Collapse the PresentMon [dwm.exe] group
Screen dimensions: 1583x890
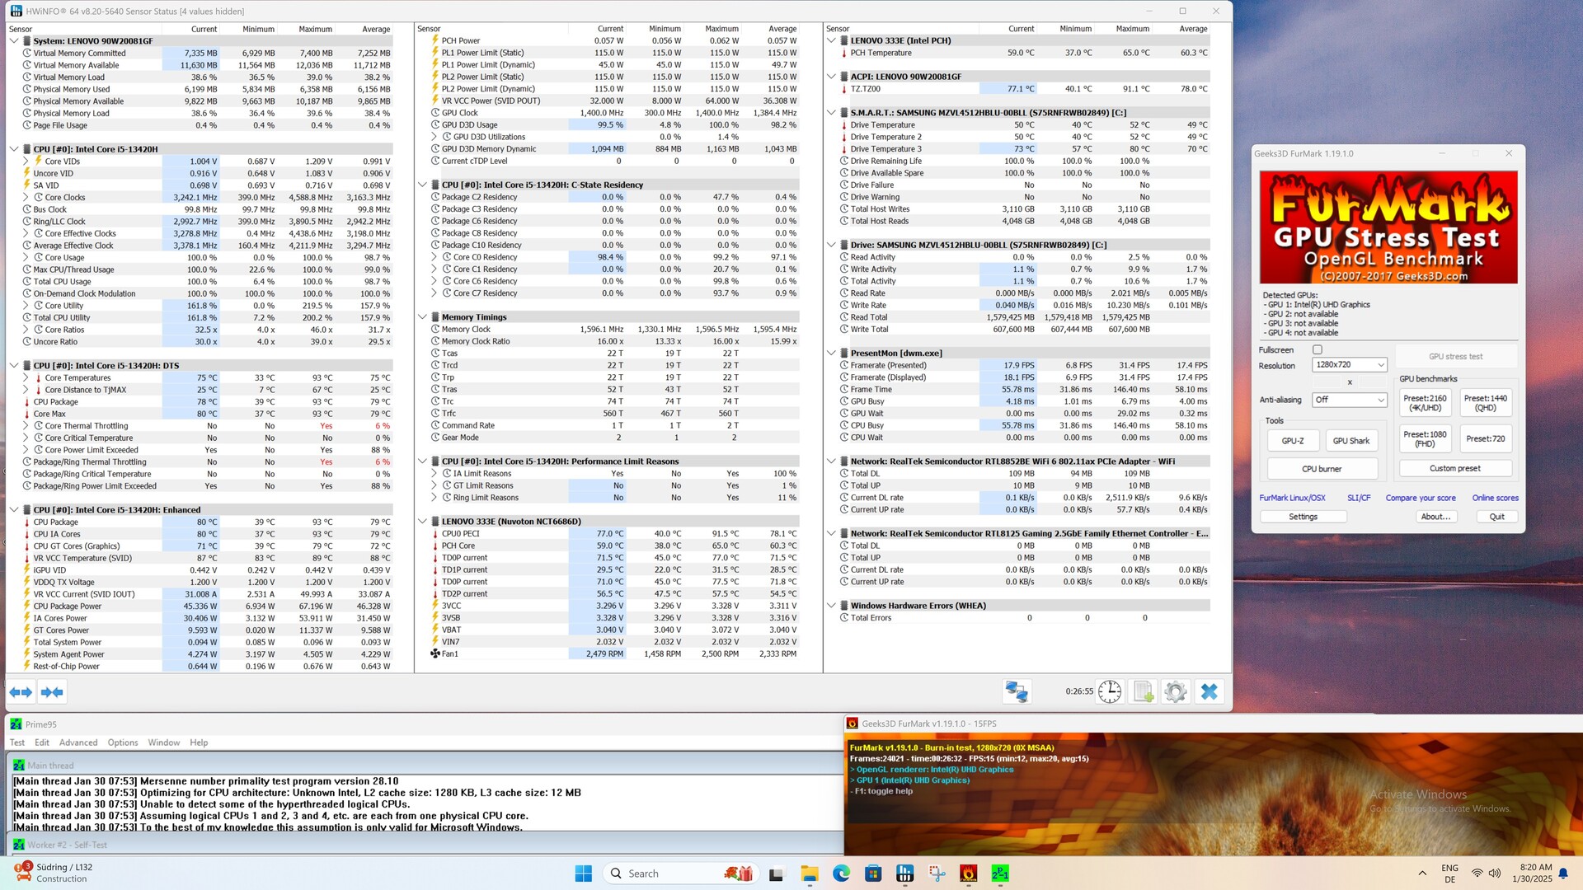[x=831, y=353]
